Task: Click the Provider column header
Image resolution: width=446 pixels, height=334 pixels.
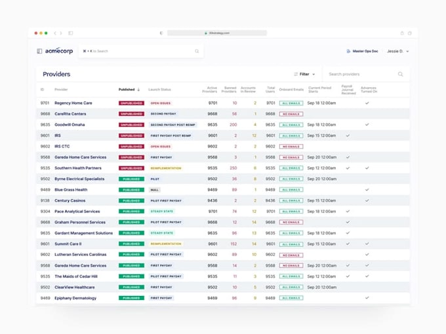Action: point(61,90)
